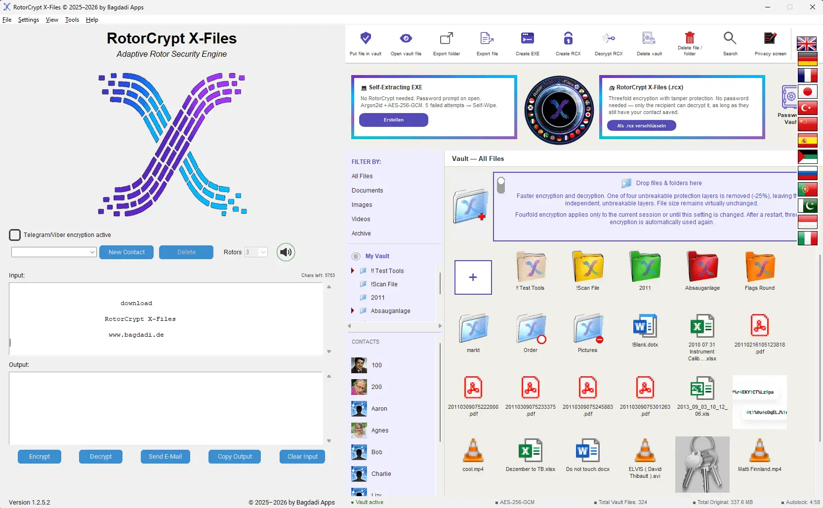Open cool.mp4 video file icon
Image resolution: width=823 pixels, height=508 pixels.
(473, 450)
